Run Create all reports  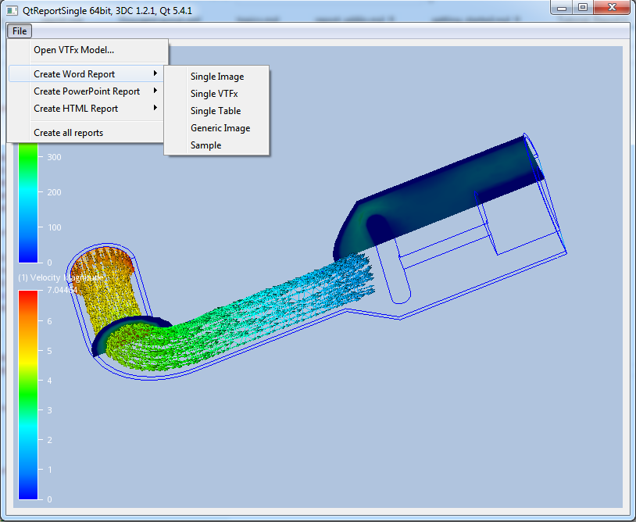68,133
